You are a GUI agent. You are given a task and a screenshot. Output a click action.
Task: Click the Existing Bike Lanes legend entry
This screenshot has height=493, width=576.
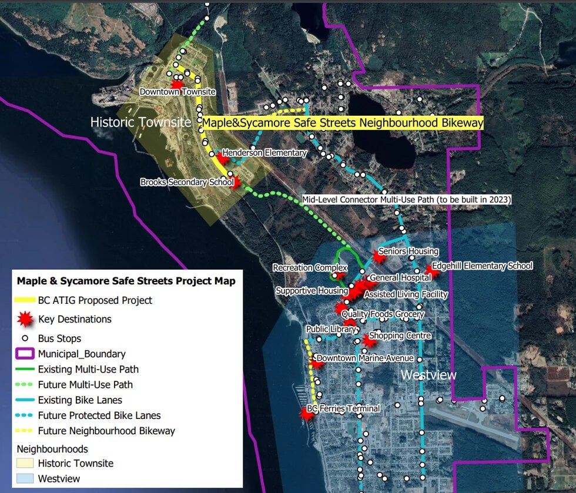pos(80,400)
